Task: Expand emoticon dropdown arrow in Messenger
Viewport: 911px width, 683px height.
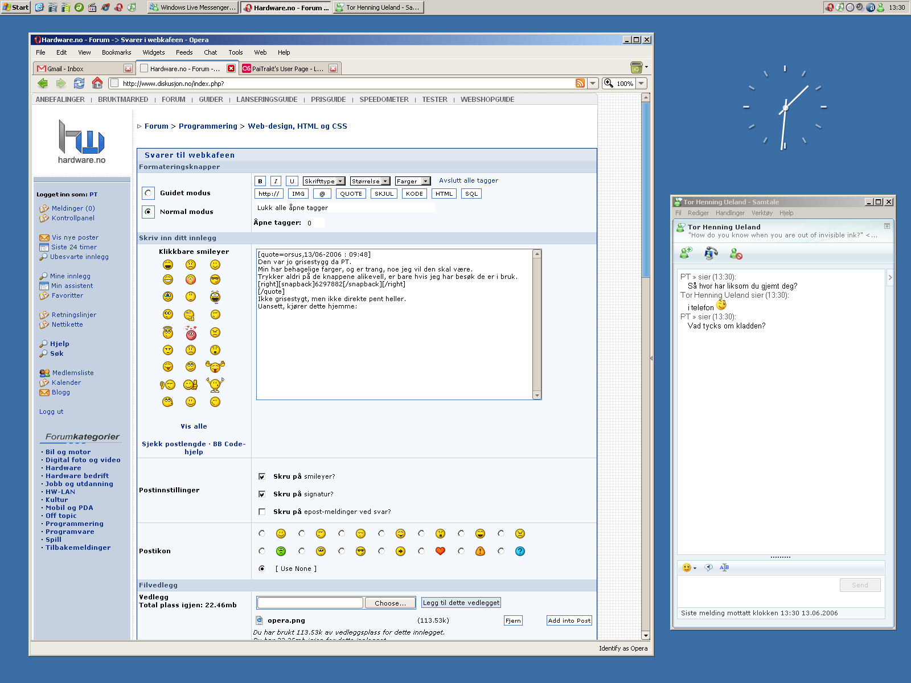Action: [695, 568]
